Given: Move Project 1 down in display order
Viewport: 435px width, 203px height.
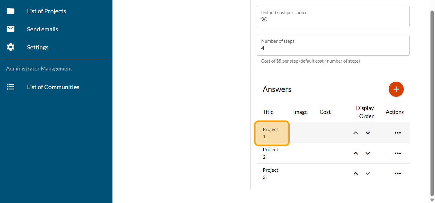Looking at the screenshot, I should coord(368,133).
